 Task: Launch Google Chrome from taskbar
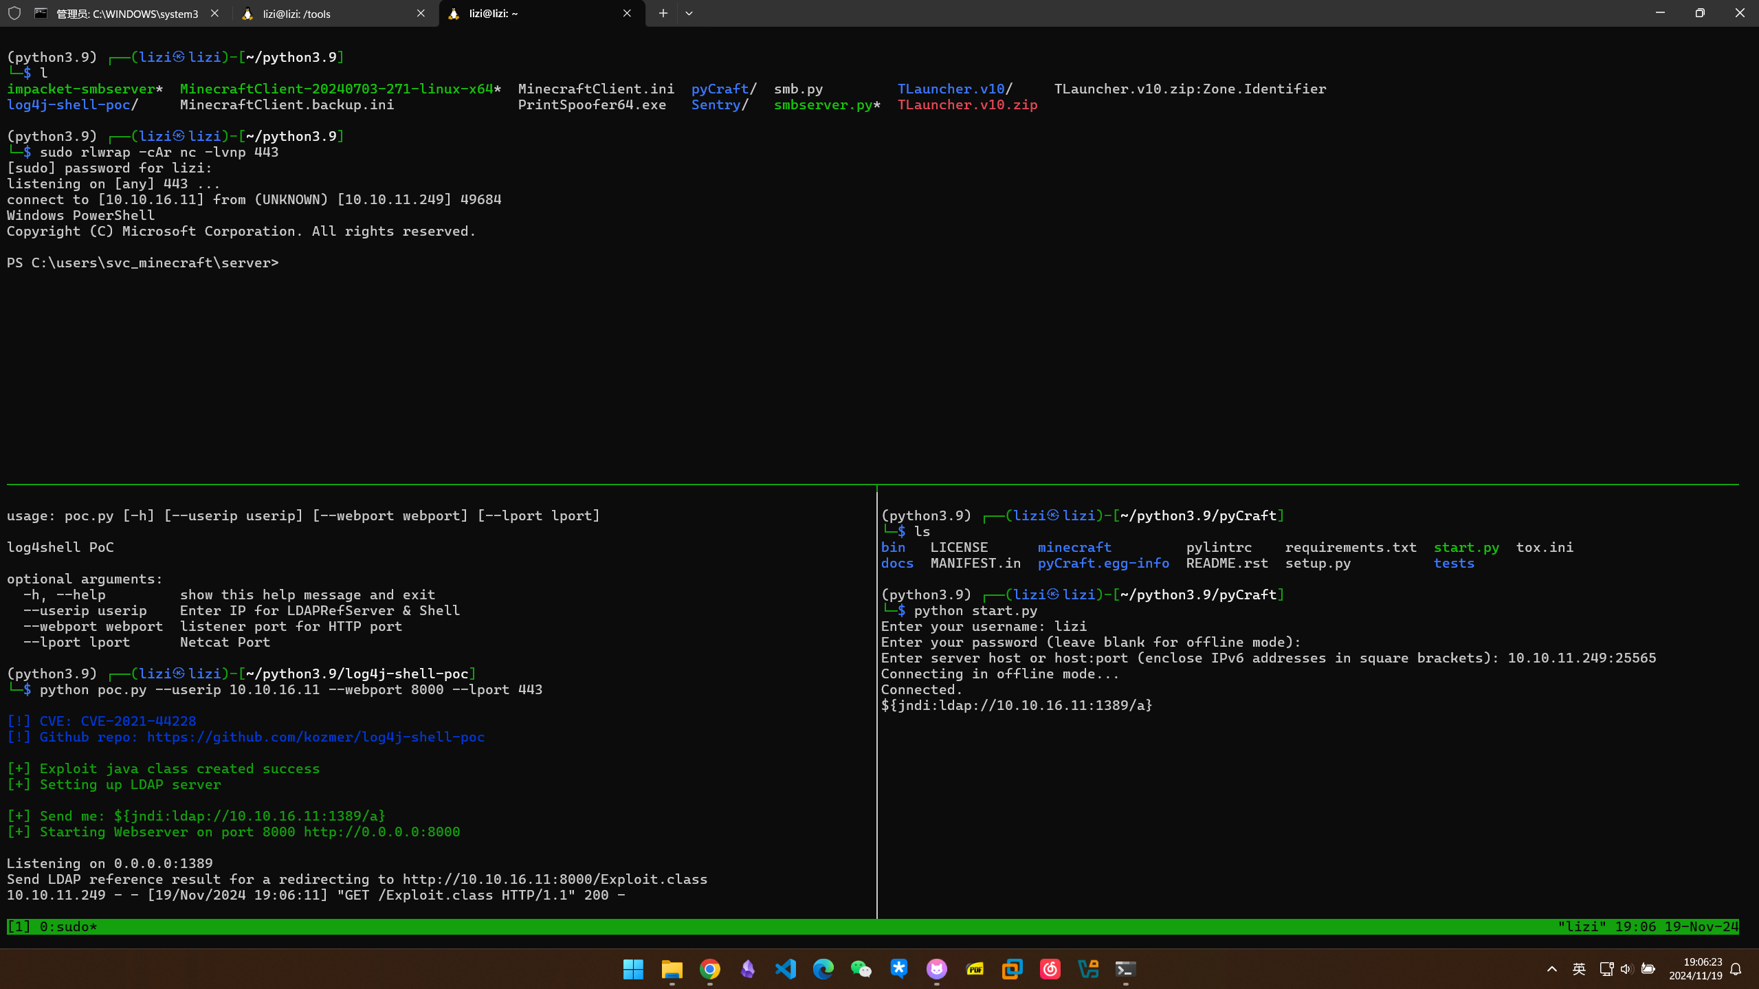[x=709, y=969]
